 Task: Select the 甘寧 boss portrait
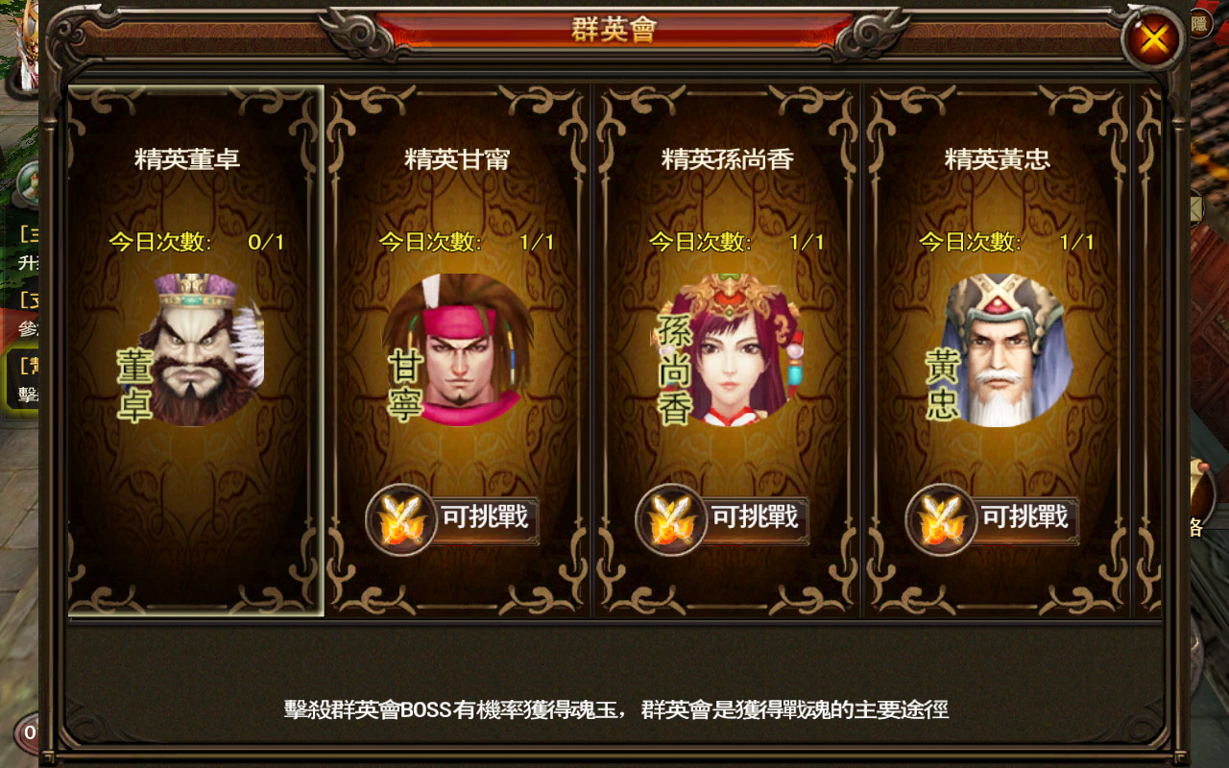[x=458, y=349]
